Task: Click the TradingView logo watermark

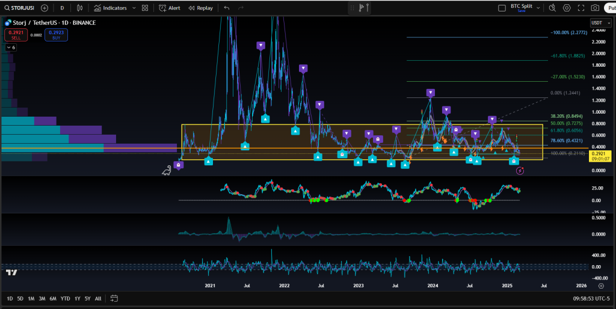Action: [x=11, y=272]
